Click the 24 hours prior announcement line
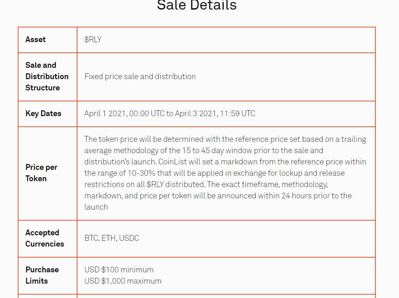Screen dimensions: 399x298 pos(218,196)
